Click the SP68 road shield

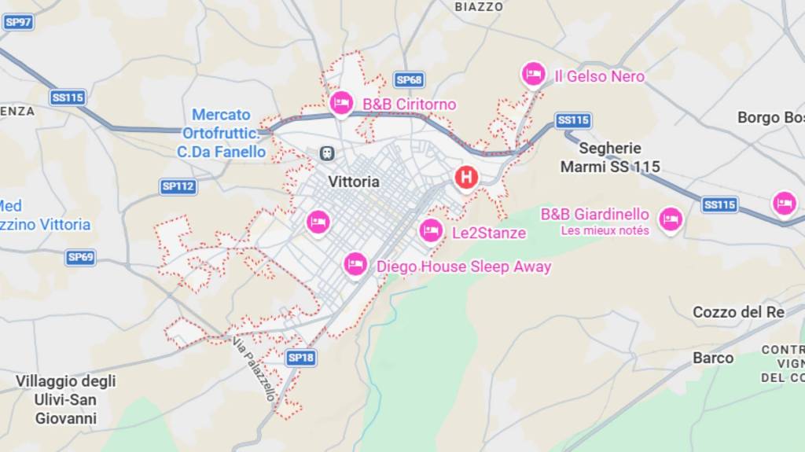coord(409,79)
